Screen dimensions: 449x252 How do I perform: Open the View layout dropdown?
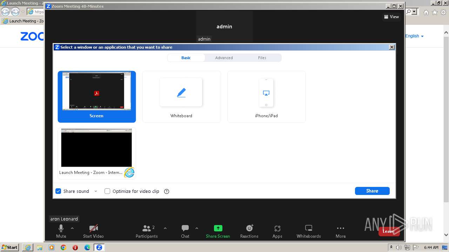391,17
